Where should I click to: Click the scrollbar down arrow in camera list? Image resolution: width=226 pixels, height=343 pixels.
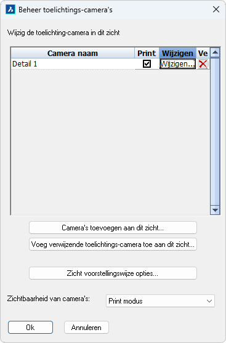click(x=215, y=210)
